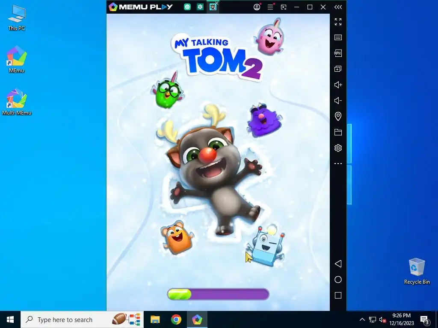Open the MEmu home tab

pyautogui.click(x=187, y=7)
